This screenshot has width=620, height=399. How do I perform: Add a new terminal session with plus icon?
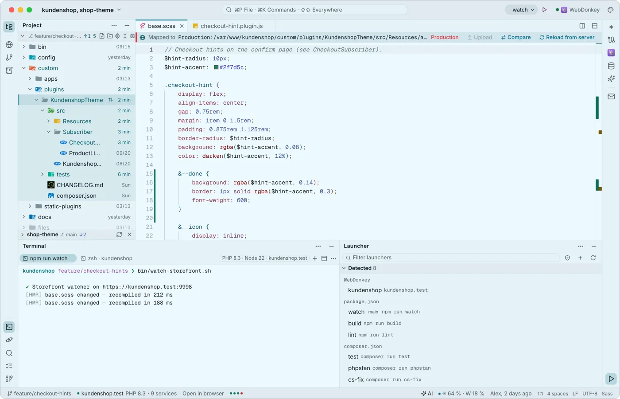pyautogui.click(x=315, y=258)
